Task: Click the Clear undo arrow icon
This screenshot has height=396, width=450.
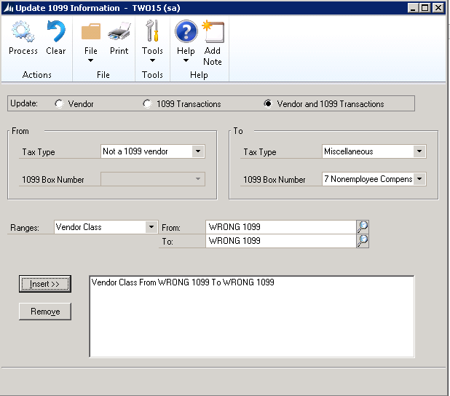Action: point(55,32)
